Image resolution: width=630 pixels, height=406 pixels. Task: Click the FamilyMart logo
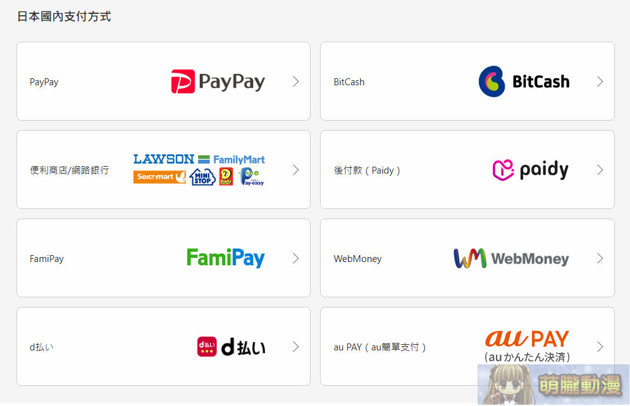coord(232,160)
